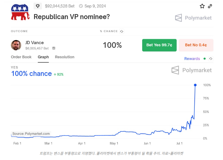Open the Resolution tab
The image size is (223, 160).
65,57
